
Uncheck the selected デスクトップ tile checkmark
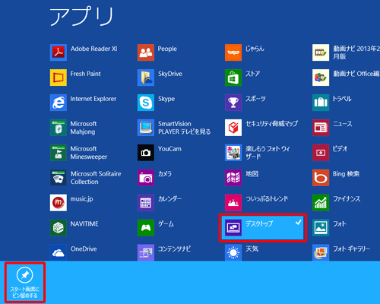coord(299,223)
